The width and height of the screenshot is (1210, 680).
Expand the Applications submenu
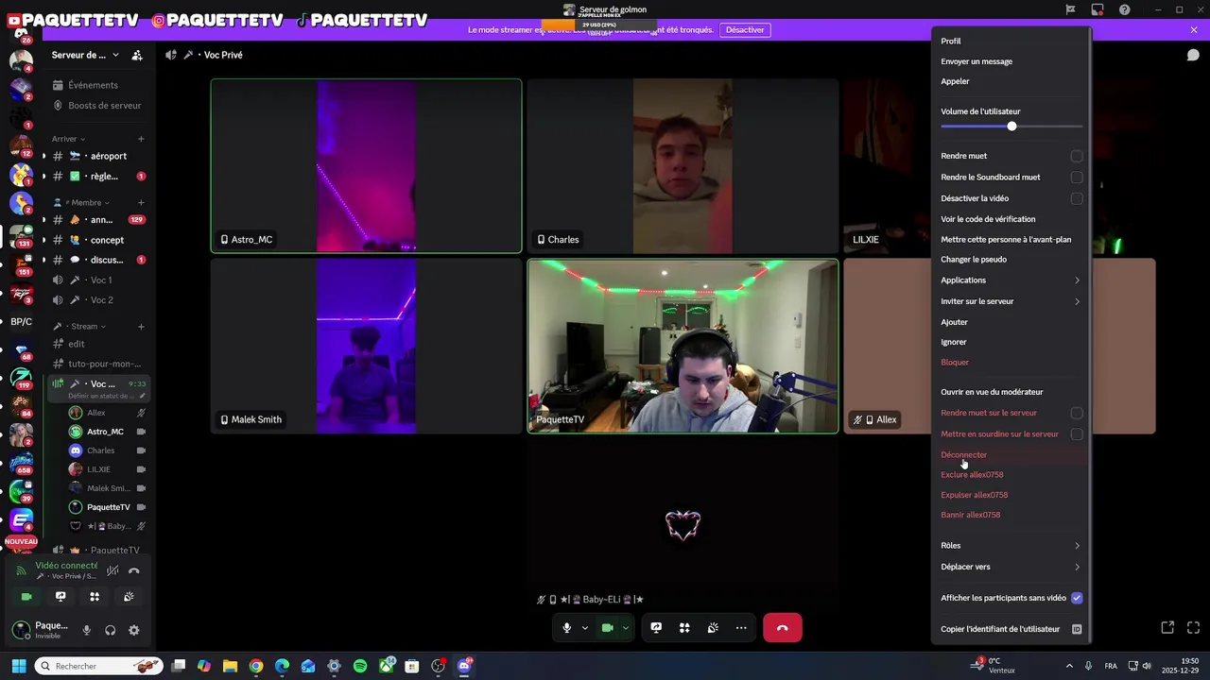pos(1011,280)
